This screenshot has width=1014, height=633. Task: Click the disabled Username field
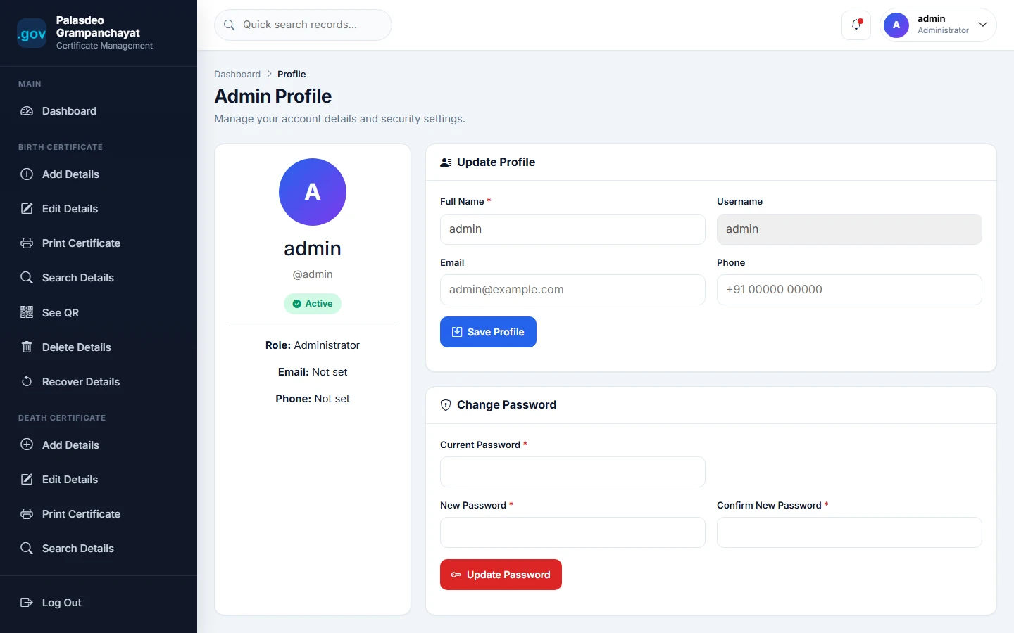[x=849, y=229]
